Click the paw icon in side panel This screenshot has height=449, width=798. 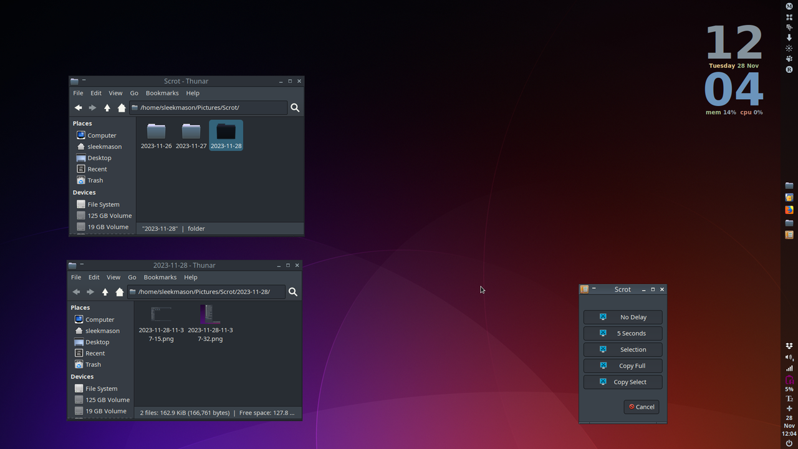point(789,59)
